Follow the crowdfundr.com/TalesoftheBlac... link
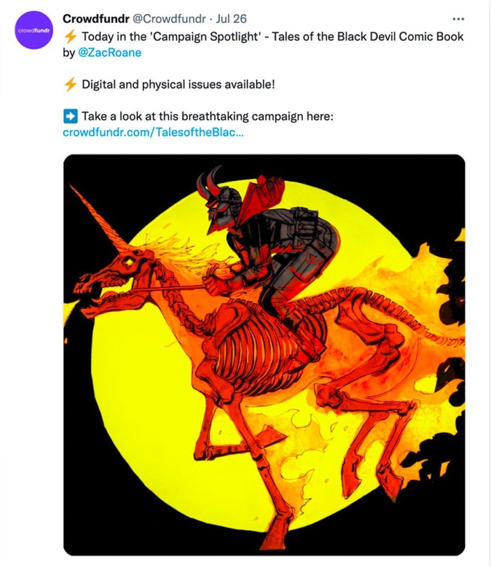Image resolution: width=491 pixels, height=574 pixels. [153, 132]
